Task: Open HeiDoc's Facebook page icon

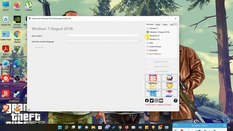Action: tap(147, 100)
